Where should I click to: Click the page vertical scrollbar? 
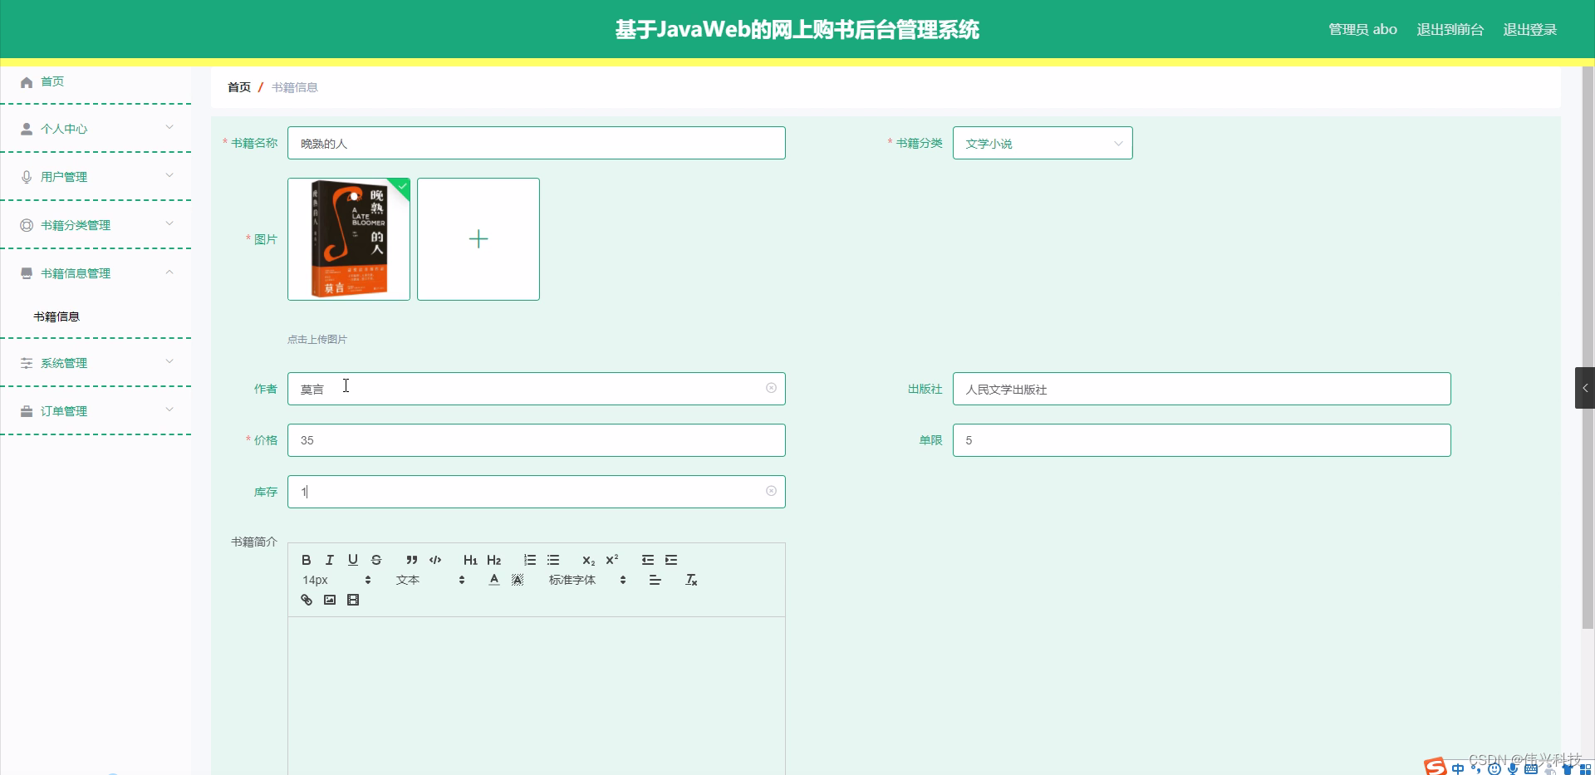1588,349
